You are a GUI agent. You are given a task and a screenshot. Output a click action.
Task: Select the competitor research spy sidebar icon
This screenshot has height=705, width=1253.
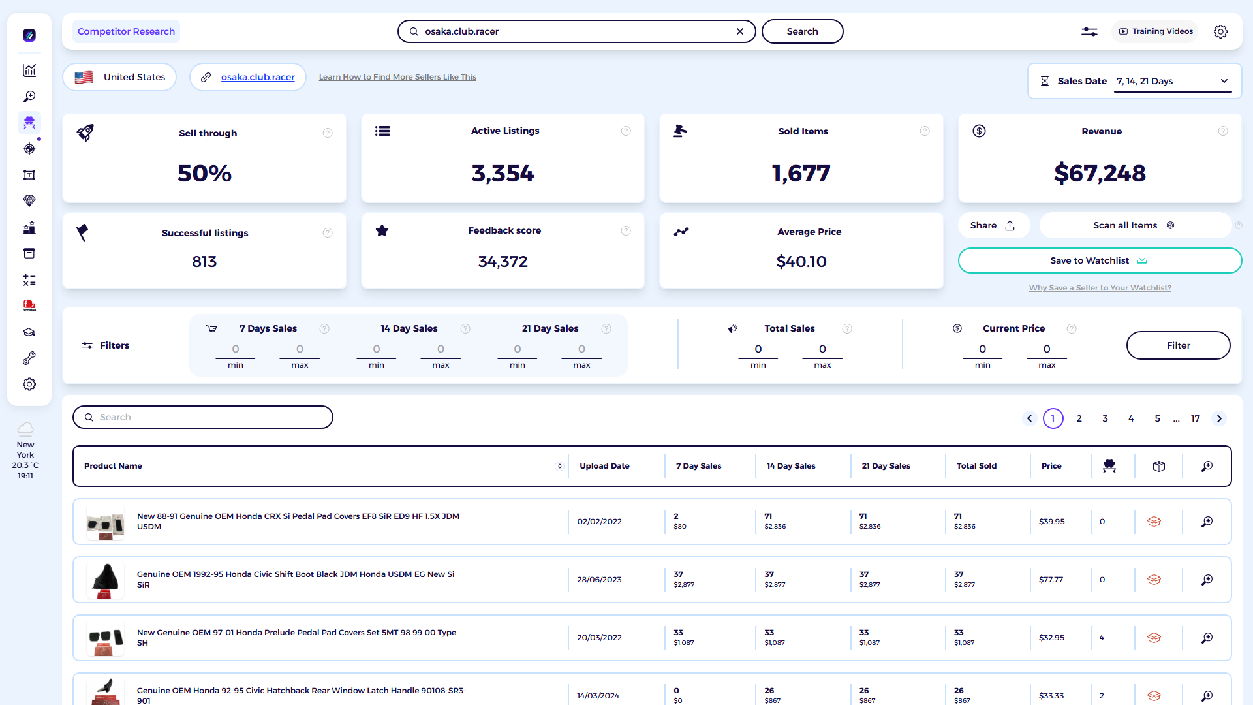click(29, 123)
